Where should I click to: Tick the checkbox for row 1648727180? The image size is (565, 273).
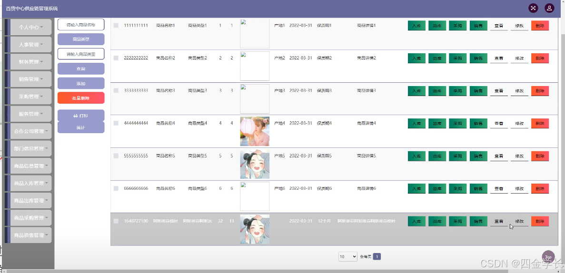pos(116,221)
